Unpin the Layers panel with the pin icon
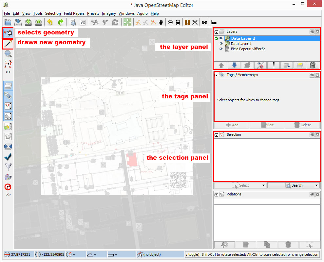 pos(312,32)
